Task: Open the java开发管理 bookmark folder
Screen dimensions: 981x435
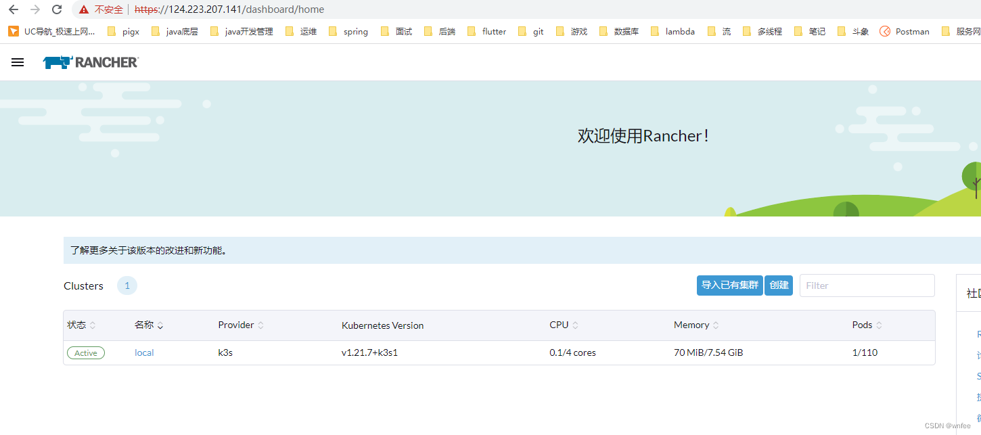Action: [x=242, y=31]
